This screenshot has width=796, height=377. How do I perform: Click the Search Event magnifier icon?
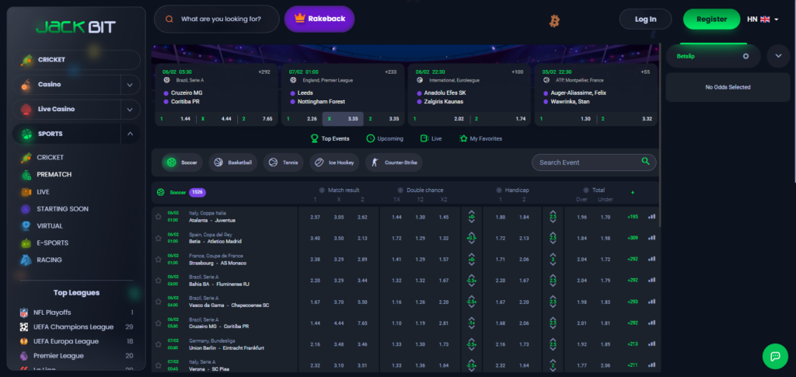pyautogui.click(x=645, y=162)
